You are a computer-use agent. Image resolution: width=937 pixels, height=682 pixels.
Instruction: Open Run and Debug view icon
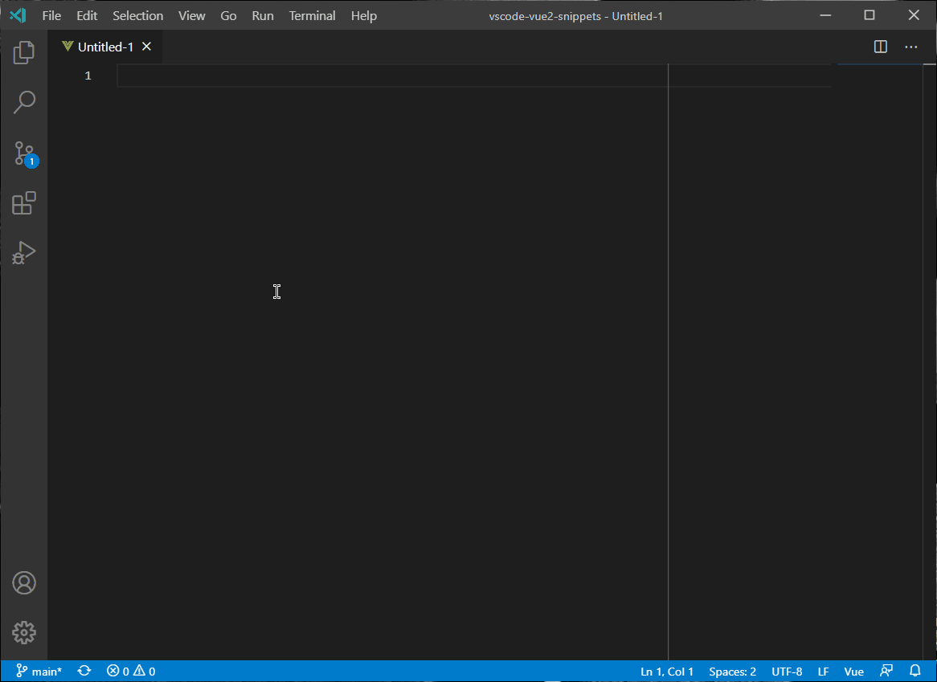tap(24, 252)
